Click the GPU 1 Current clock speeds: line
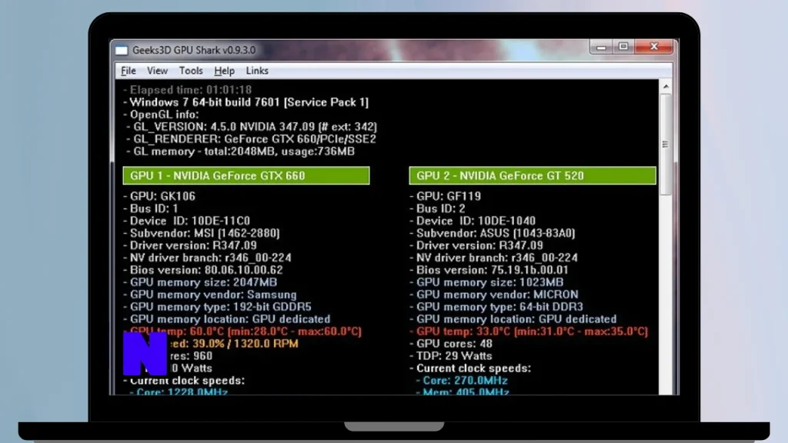 click(184, 381)
